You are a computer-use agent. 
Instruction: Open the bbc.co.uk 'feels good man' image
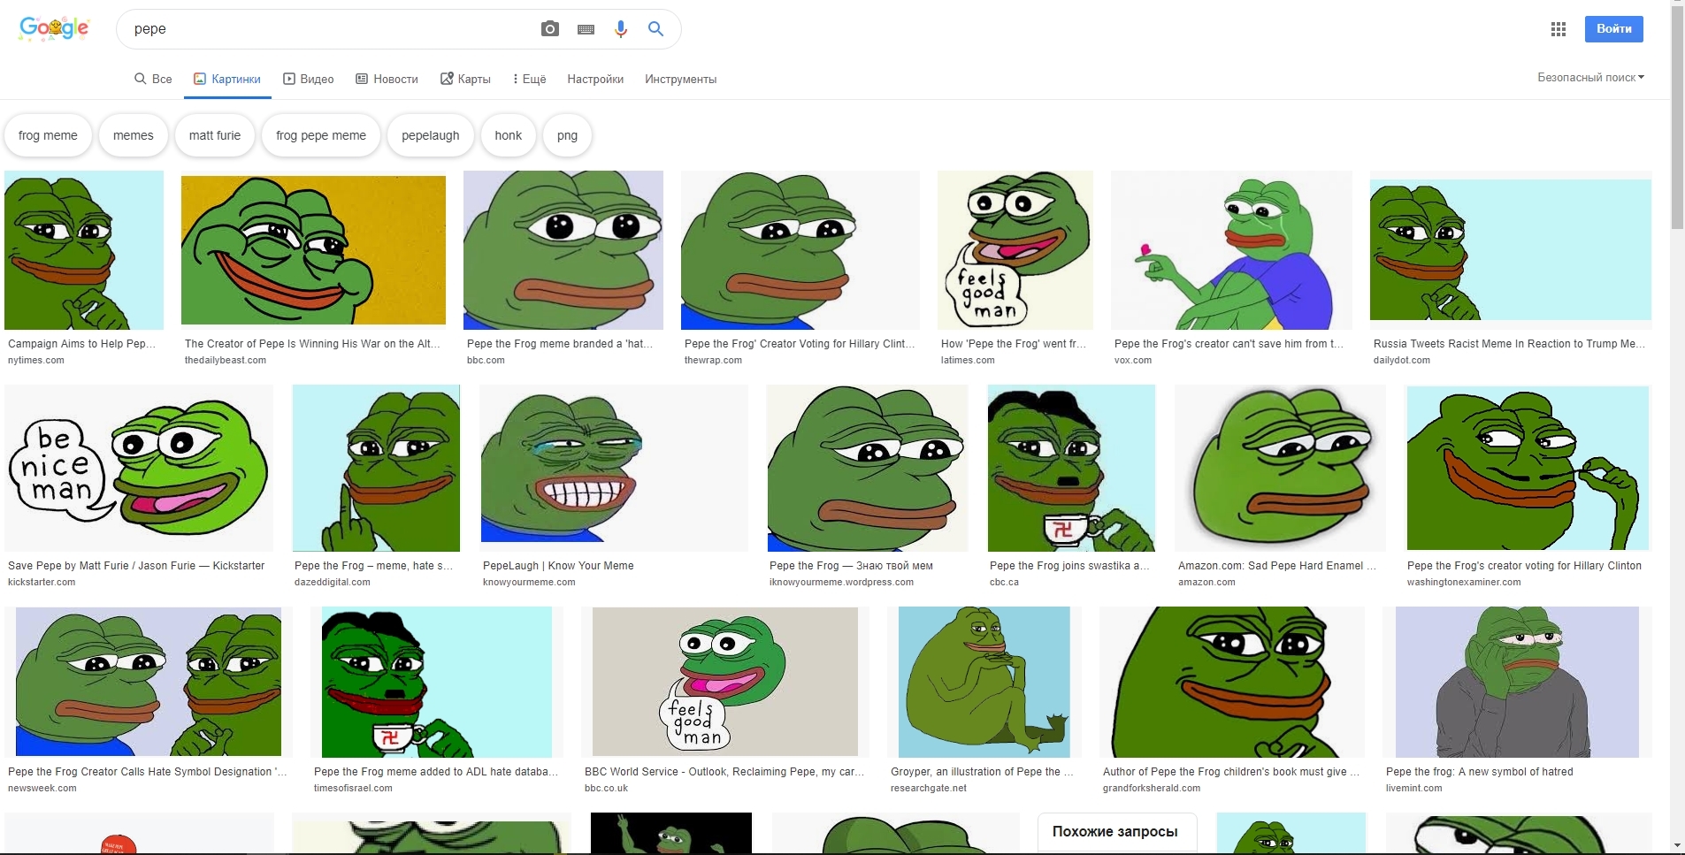tap(725, 682)
